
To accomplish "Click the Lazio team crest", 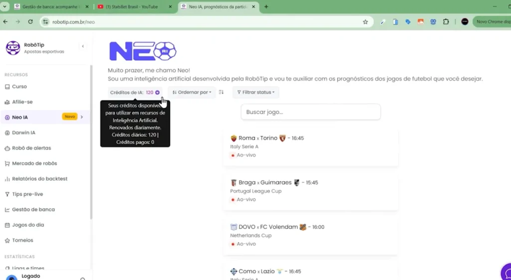I will [x=279, y=272].
